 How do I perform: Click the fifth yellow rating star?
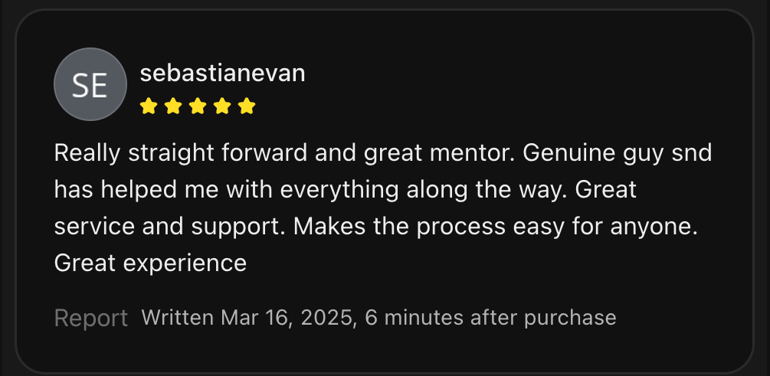pyautogui.click(x=247, y=106)
